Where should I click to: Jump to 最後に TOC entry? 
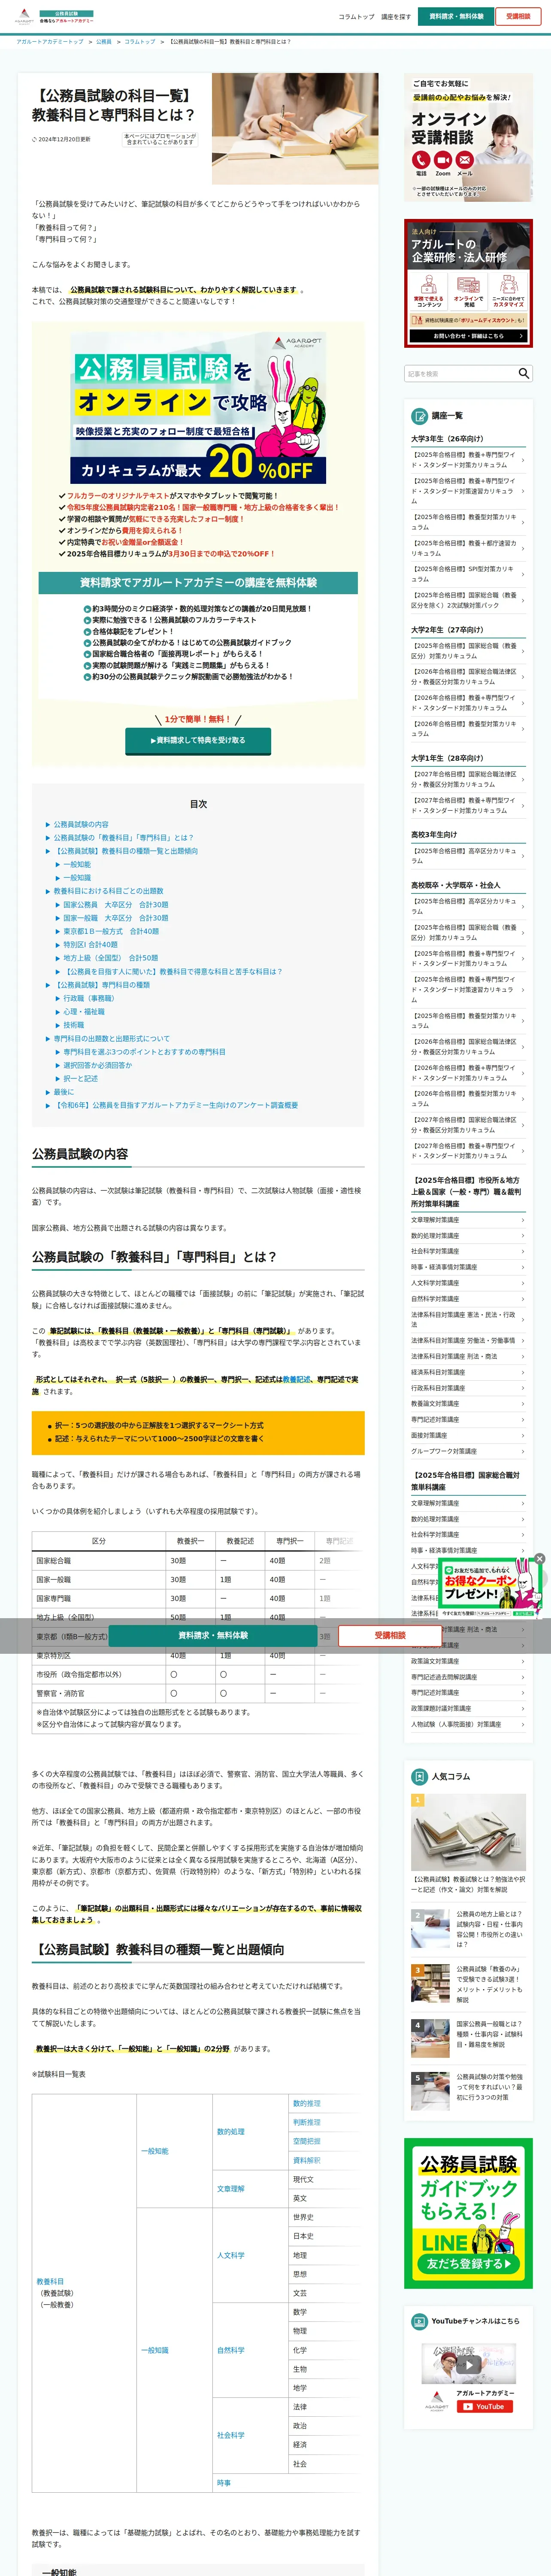click(x=64, y=1092)
